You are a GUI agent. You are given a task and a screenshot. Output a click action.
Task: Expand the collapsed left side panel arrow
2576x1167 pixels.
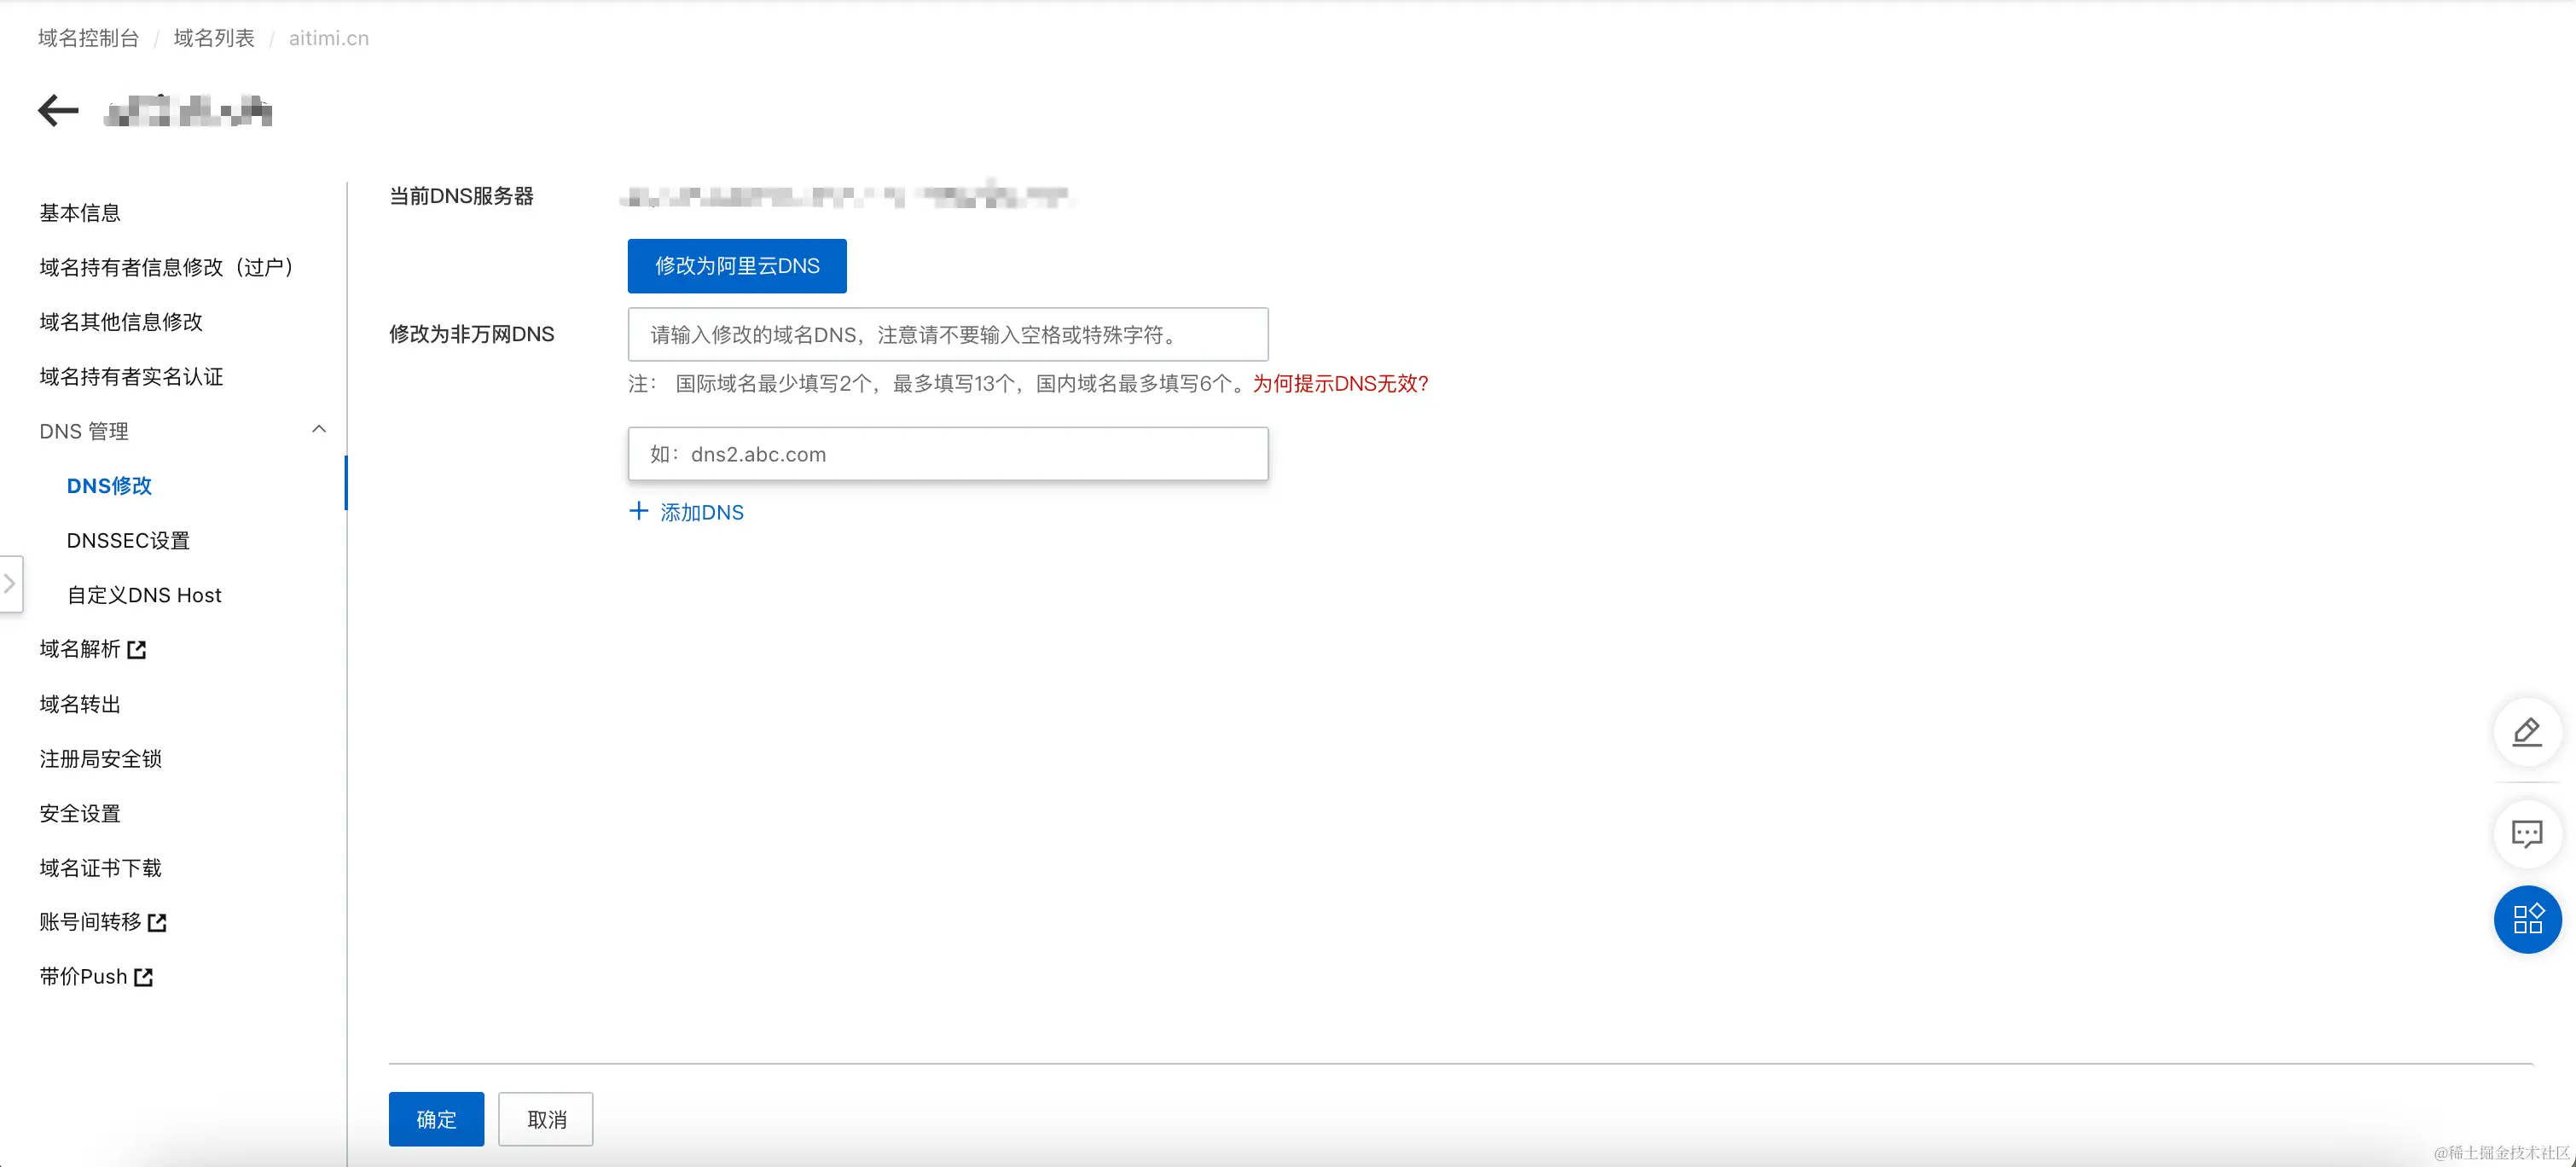click(10, 583)
